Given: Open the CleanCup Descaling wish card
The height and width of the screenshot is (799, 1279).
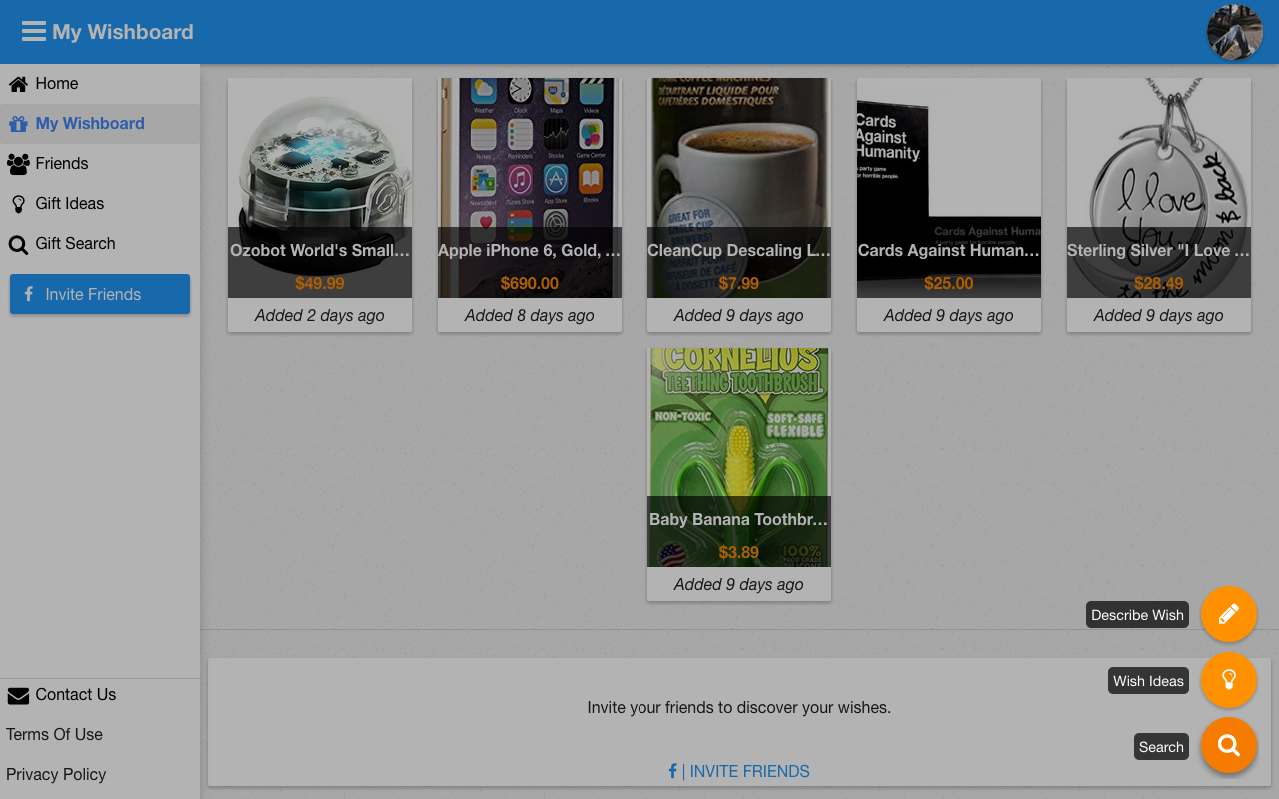Looking at the screenshot, I should coord(739,205).
